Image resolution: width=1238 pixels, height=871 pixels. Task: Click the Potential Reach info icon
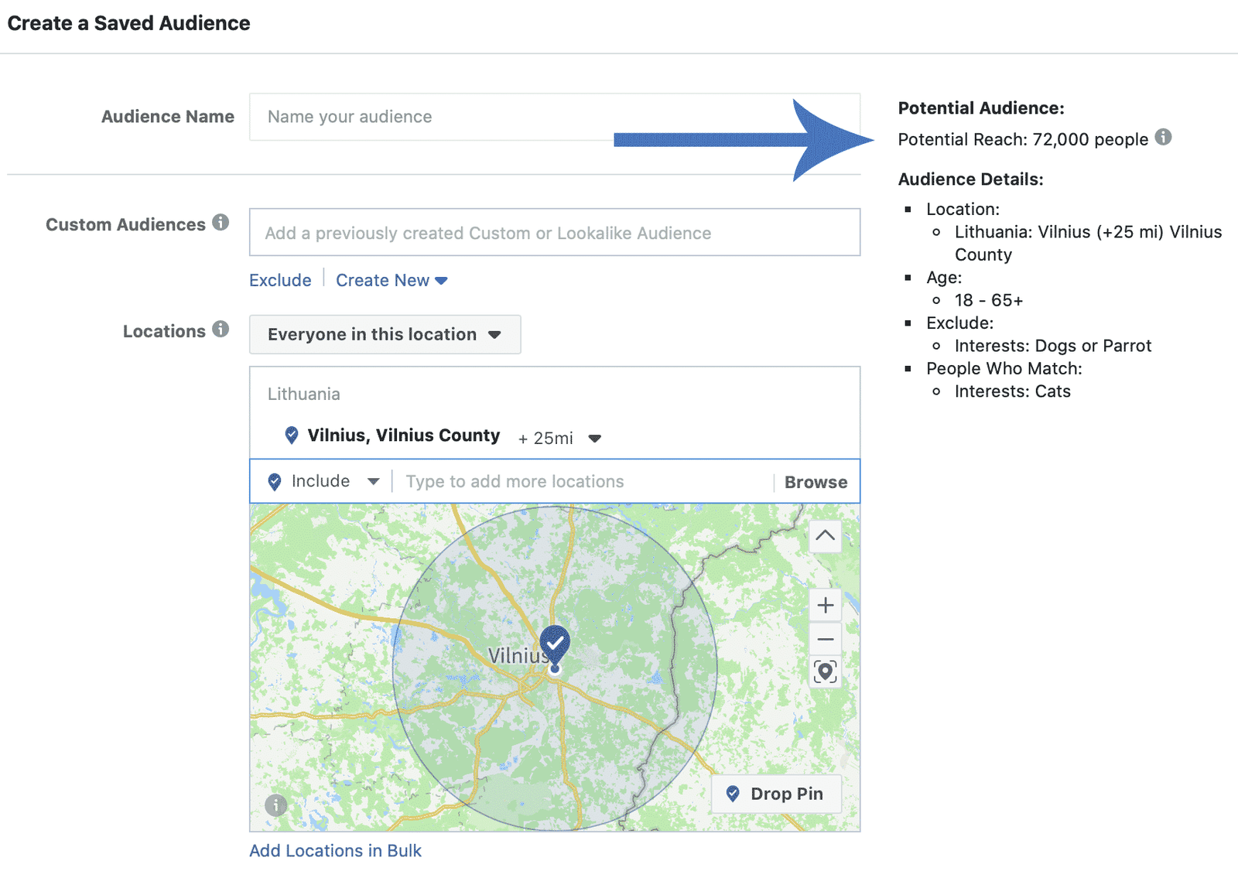[x=1163, y=138]
